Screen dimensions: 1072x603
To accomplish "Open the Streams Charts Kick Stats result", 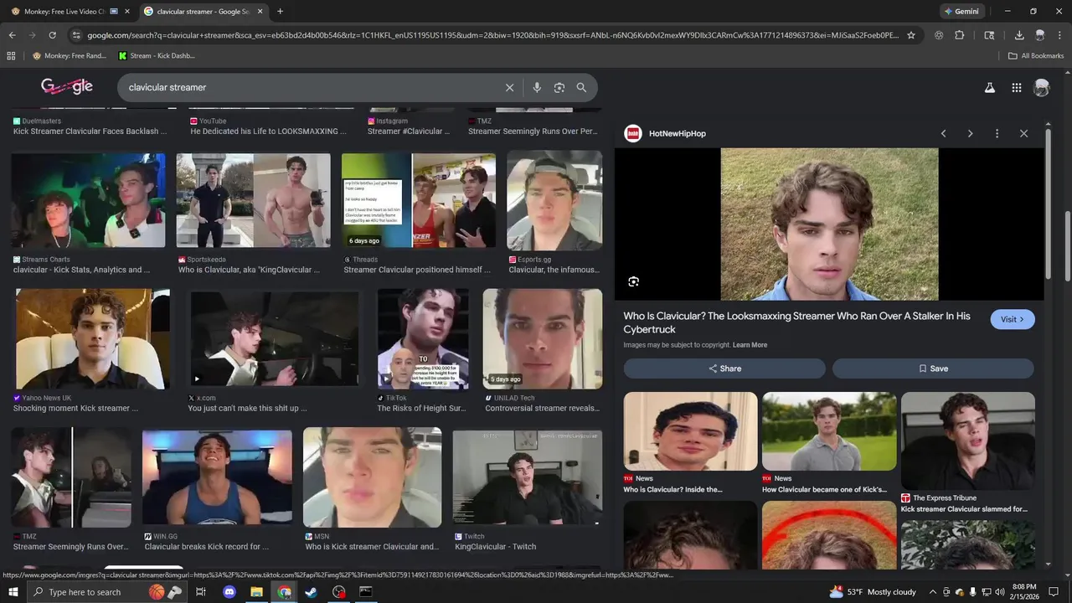I will [88, 200].
